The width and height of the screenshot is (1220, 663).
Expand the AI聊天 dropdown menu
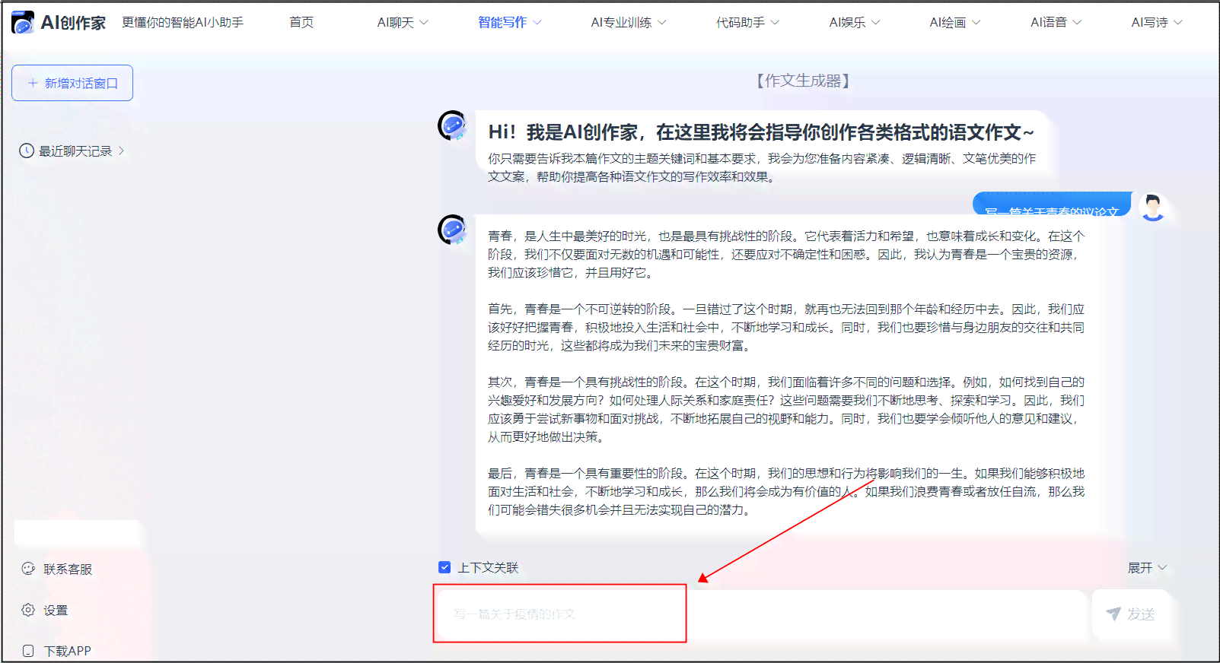(403, 22)
